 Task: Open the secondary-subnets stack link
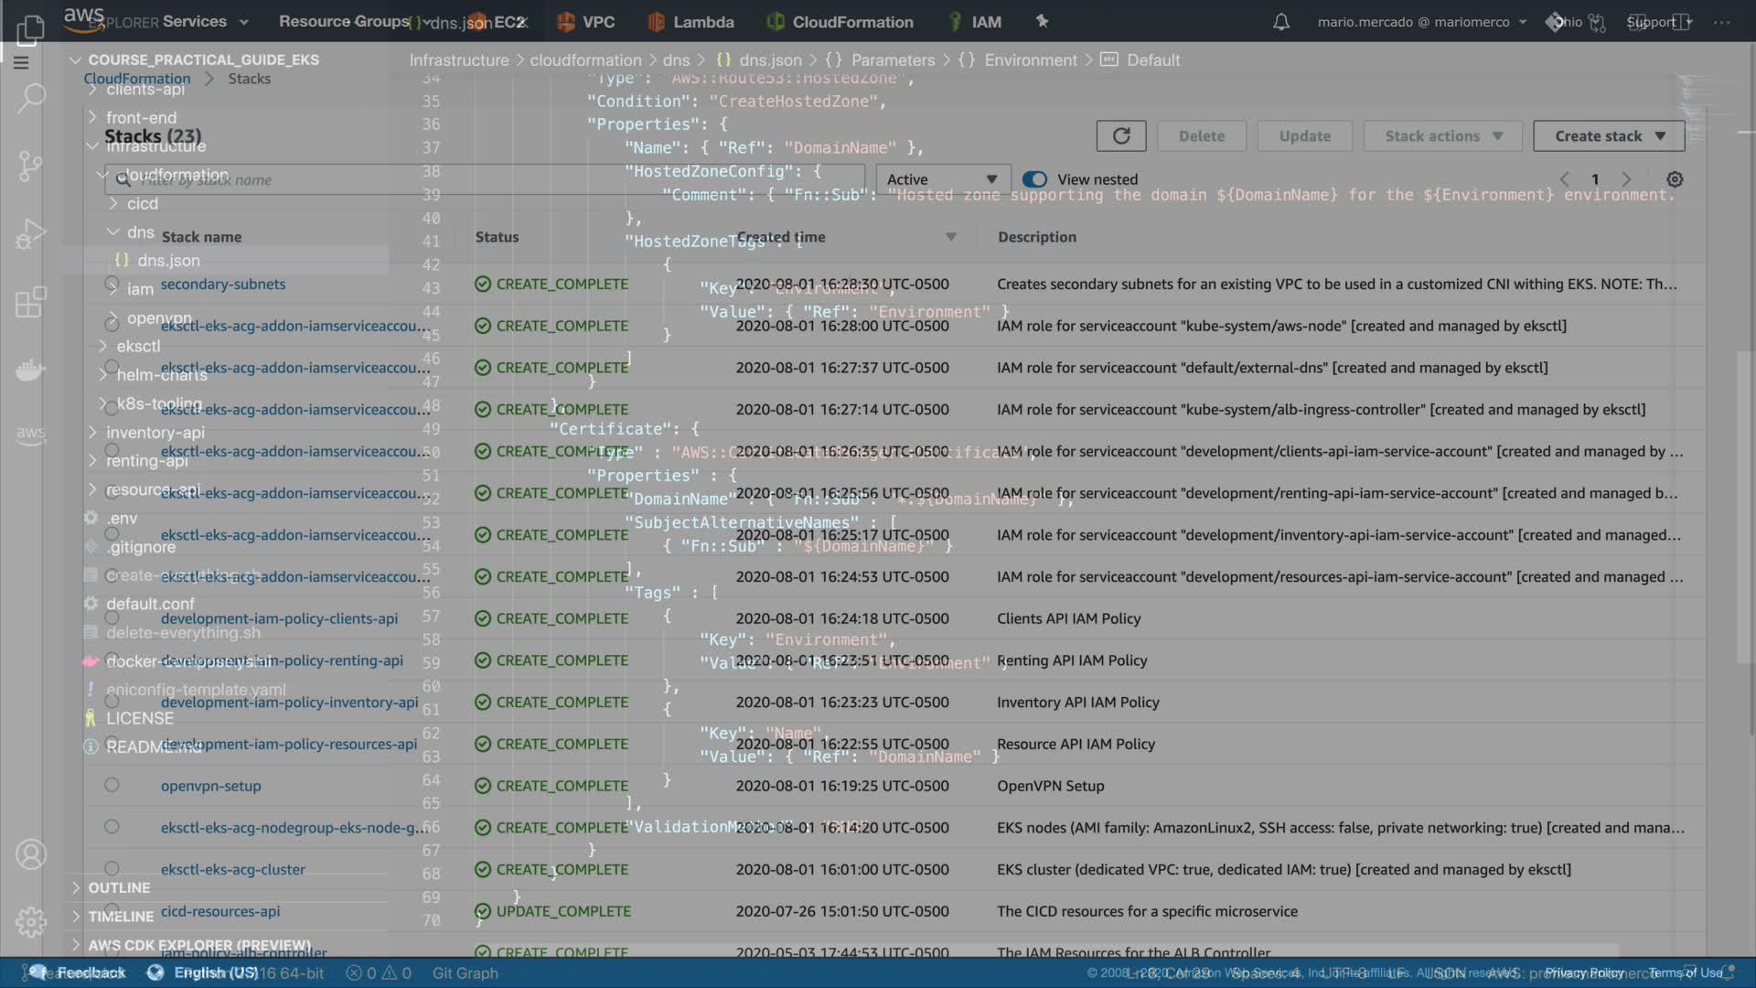tap(223, 285)
